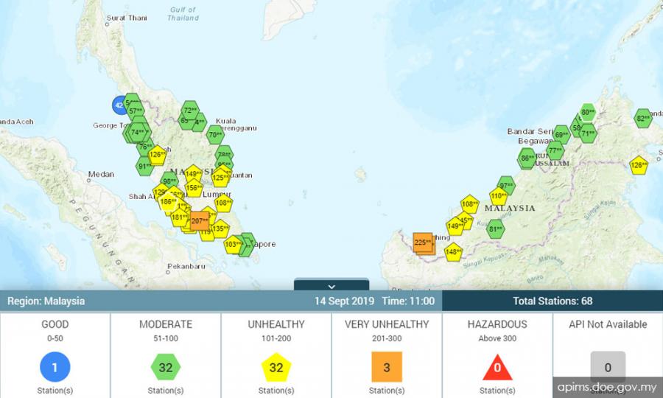Select the yellow 103 marker near Singapore
Viewport: 663px width, 398px height.
pyautogui.click(x=233, y=244)
